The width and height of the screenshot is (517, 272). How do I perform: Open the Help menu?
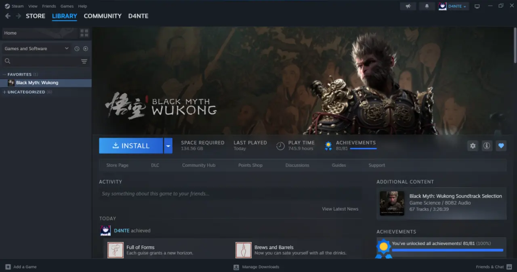tap(82, 6)
